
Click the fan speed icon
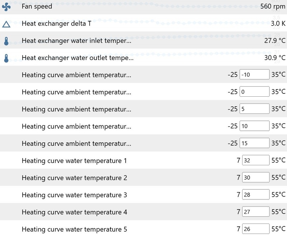point(6,6)
